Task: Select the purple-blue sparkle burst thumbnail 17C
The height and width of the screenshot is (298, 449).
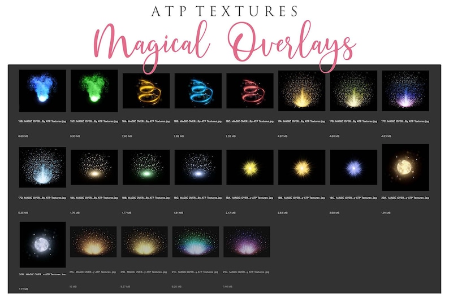Action: click(405, 91)
